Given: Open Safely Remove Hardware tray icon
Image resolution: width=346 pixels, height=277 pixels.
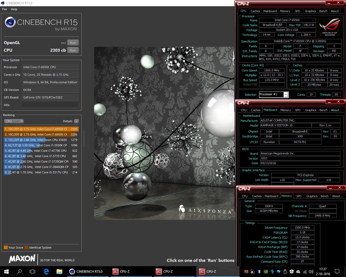Looking at the screenshot, I should 285,272.
